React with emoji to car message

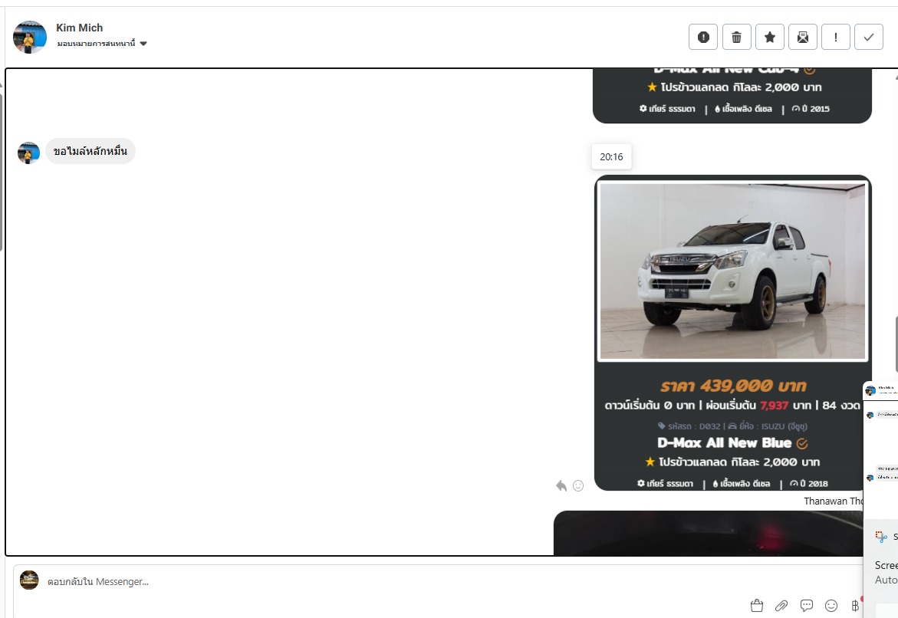click(x=578, y=485)
